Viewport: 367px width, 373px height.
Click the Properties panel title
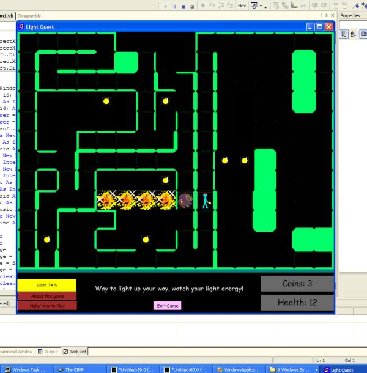point(350,15)
